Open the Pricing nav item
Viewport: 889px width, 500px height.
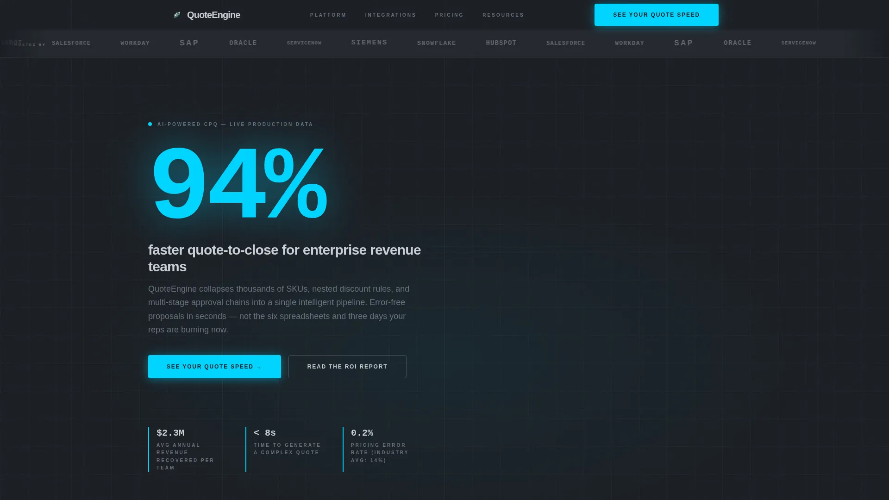(x=449, y=15)
